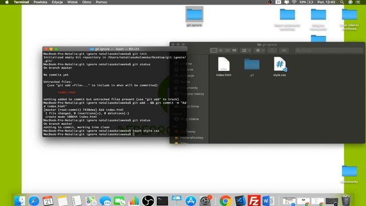The width and height of the screenshot is (366, 206).
Task: Open Maps from the Dock
Action: [x=91, y=201]
